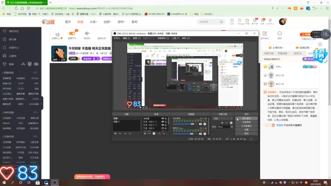331x186 pixels.
Task: Toggle lock on text (GDI+) 2 source
Action: (x=166, y=125)
